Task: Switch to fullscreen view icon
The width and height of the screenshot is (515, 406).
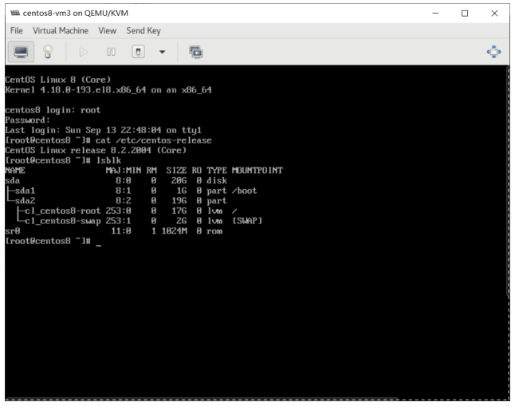Action: [x=493, y=52]
